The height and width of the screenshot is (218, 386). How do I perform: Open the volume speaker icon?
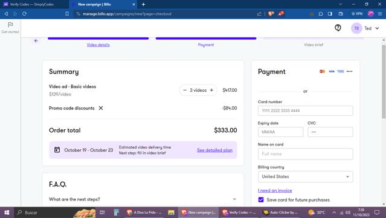[348, 213]
